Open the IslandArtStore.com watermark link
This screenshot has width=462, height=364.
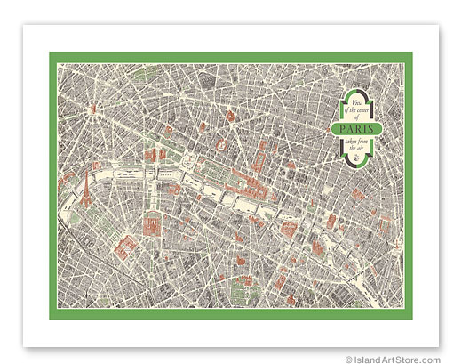pyautogui.click(x=393, y=360)
